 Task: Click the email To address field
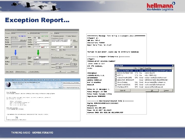(x=72, y=83)
